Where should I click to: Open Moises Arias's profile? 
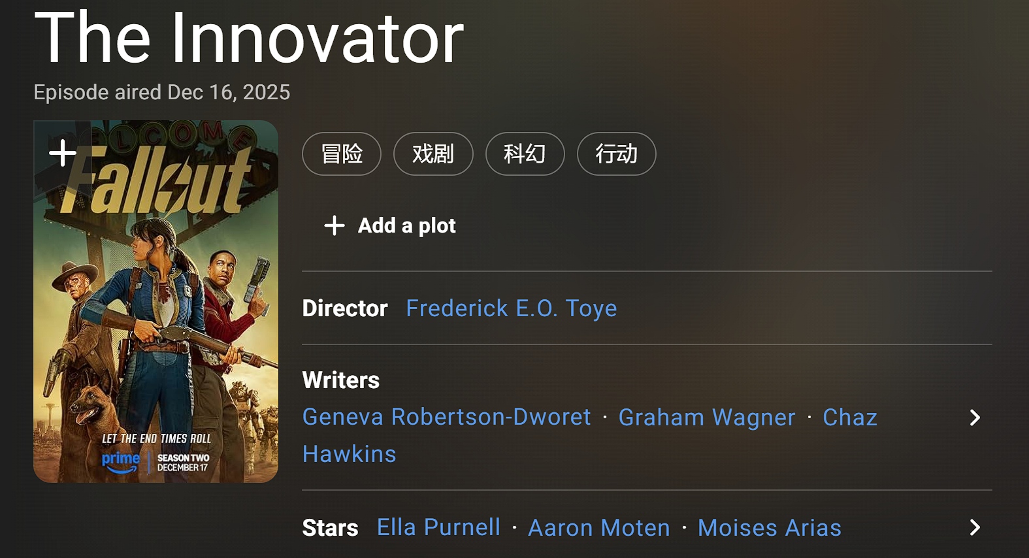coord(769,528)
